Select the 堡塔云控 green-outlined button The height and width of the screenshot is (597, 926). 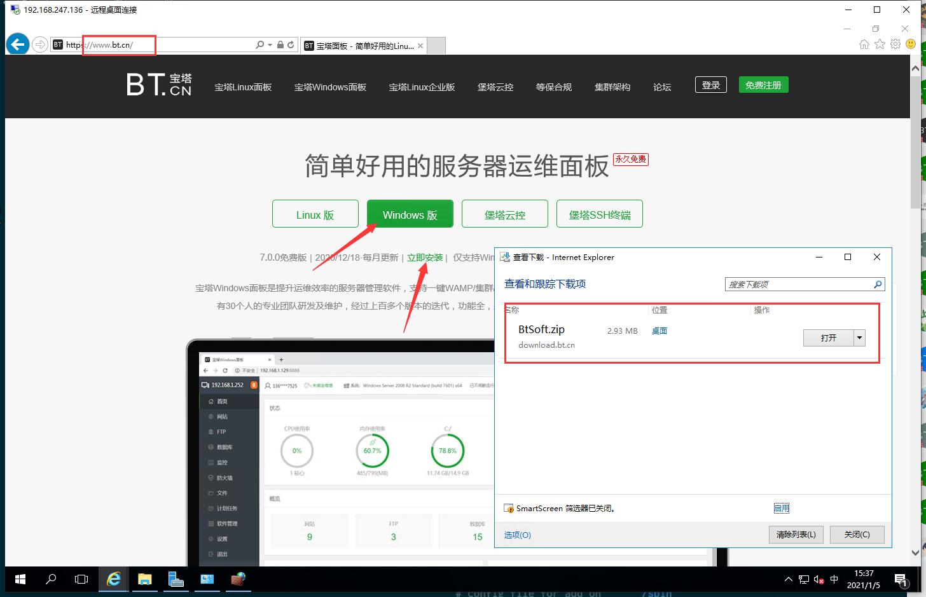pyautogui.click(x=505, y=214)
